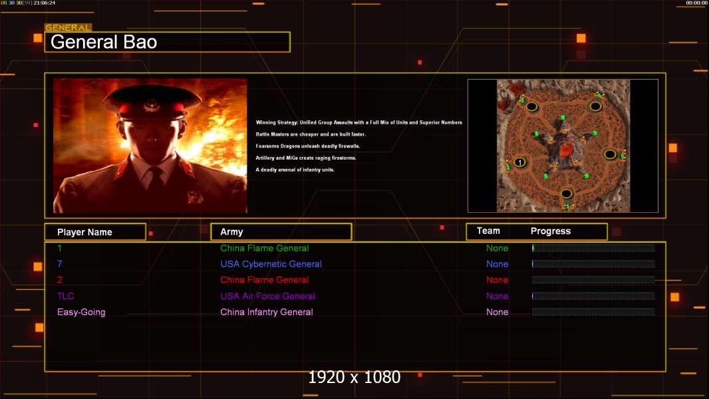Click the Progress column header
This screenshot has width=709, height=399.
tap(551, 231)
